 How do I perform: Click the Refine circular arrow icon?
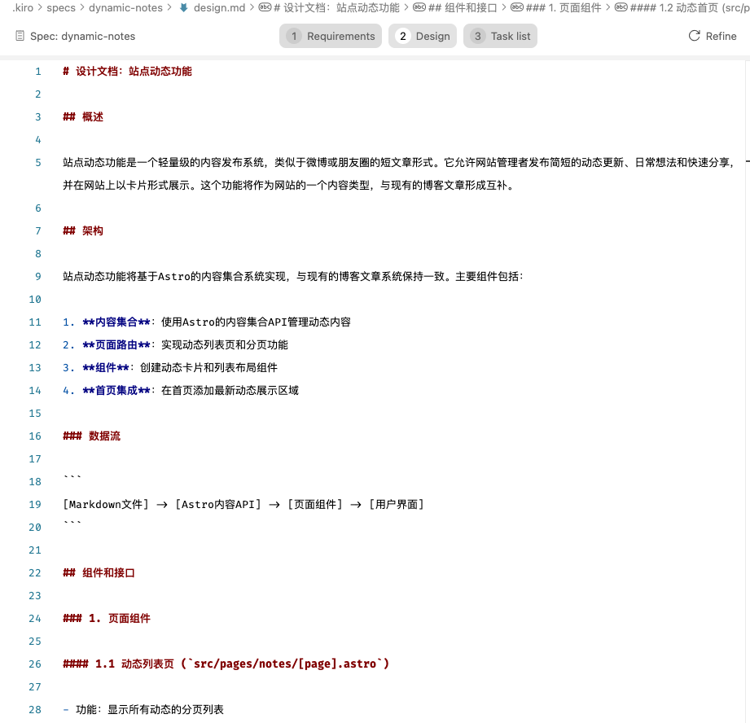point(694,36)
